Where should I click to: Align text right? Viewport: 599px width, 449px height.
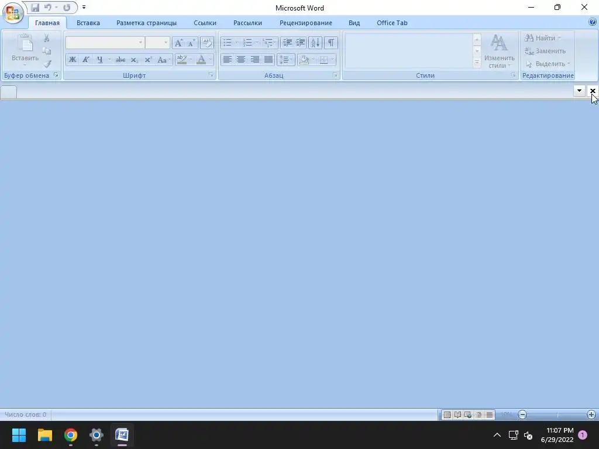click(x=254, y=60)
